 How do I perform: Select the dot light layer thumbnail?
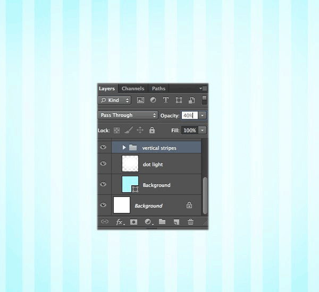(x=130, y=164)
